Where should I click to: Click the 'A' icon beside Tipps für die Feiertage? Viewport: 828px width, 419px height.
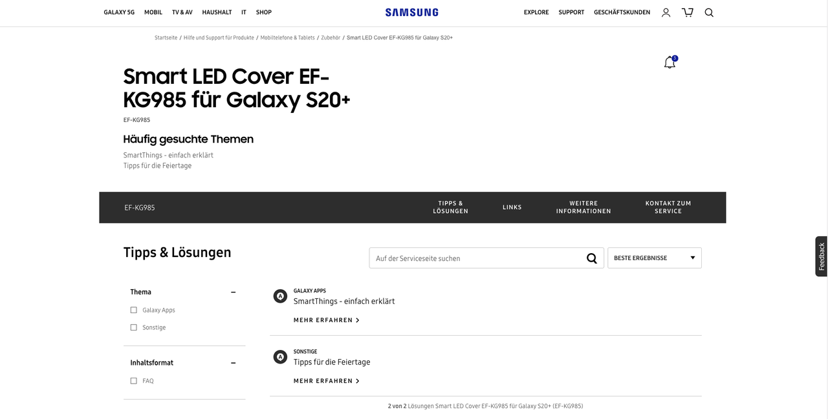click(x=280, y=357)
